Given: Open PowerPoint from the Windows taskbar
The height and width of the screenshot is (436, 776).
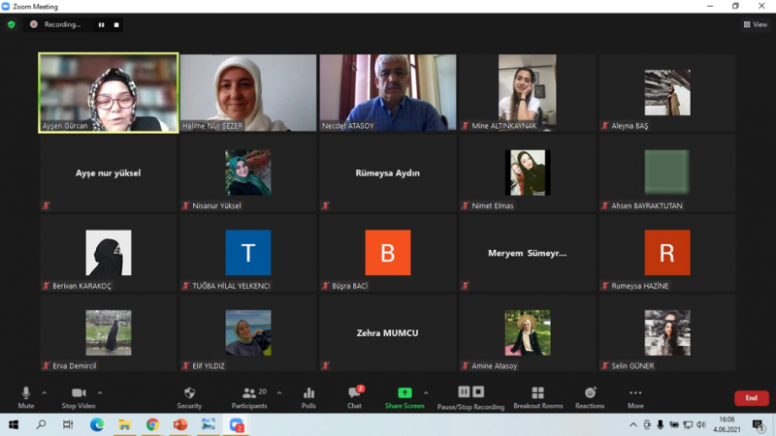Looking at the screenshot, I should 179,424.
